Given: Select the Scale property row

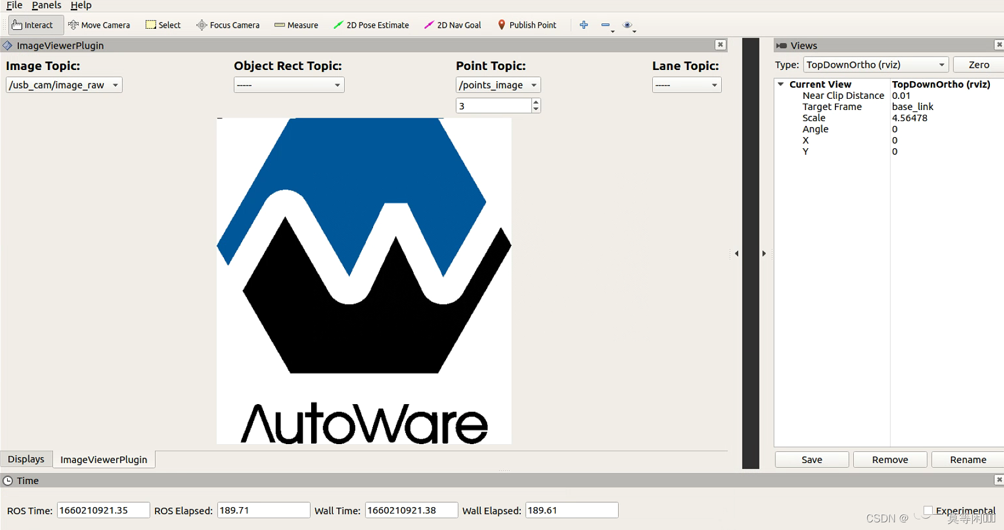Looking at the screenshot, I should [x=814, y=118].
